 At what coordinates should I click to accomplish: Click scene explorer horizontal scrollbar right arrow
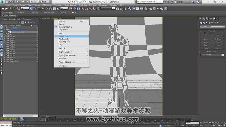(x=37, y=116)
